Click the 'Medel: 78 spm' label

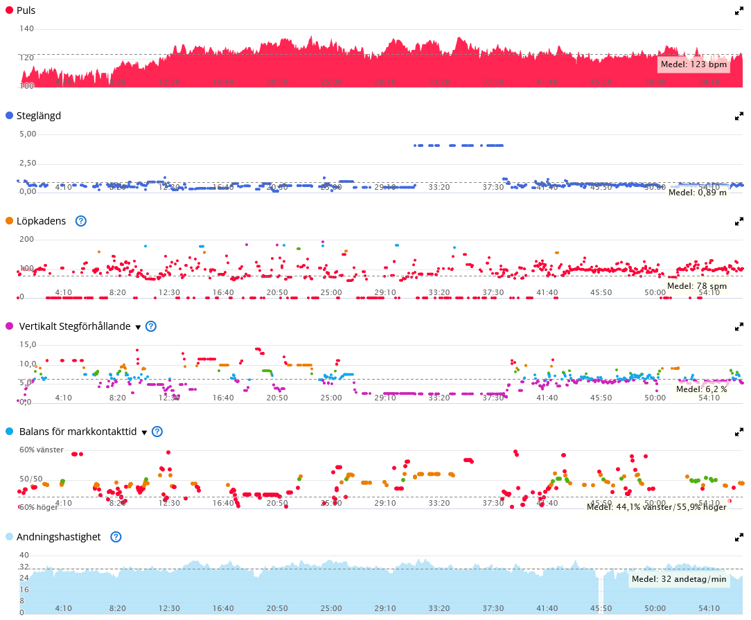[x=697, y=286]
